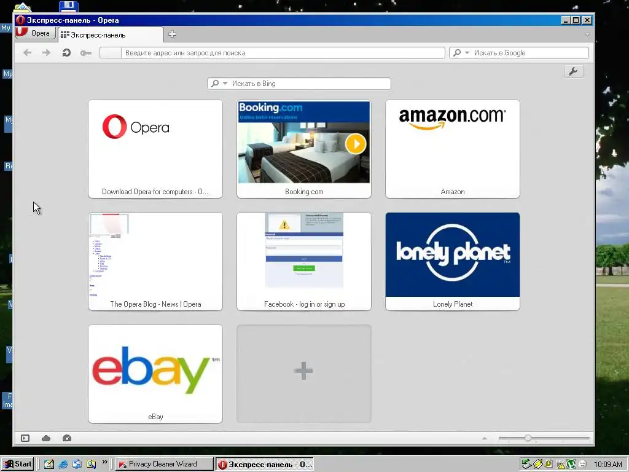Click the yellow lightning tray icon

(537, 465)
